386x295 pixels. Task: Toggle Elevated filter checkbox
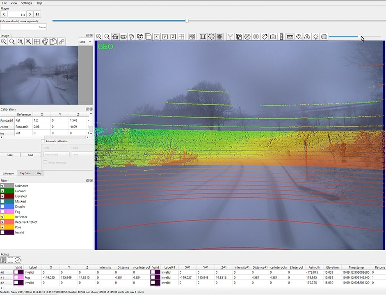click(x=2, y=196)
